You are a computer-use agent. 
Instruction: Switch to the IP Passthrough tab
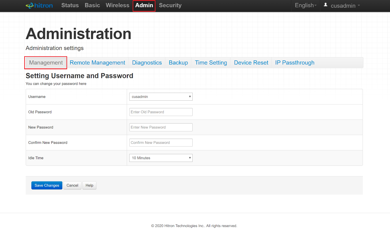[295, 63]
